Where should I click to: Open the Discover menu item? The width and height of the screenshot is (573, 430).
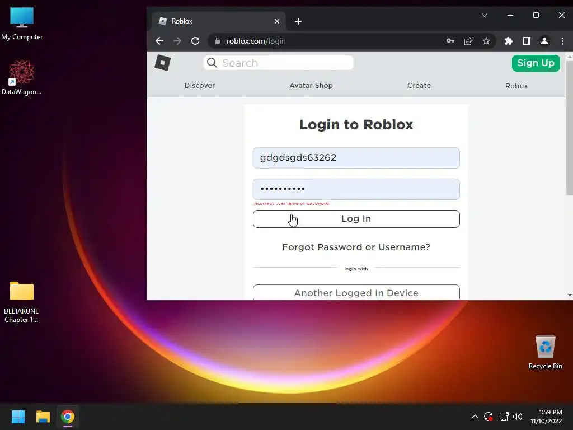coord(200,86)
